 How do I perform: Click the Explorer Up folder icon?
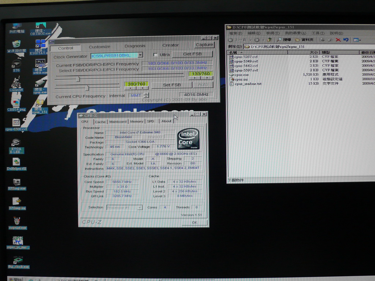click(270, 40)
